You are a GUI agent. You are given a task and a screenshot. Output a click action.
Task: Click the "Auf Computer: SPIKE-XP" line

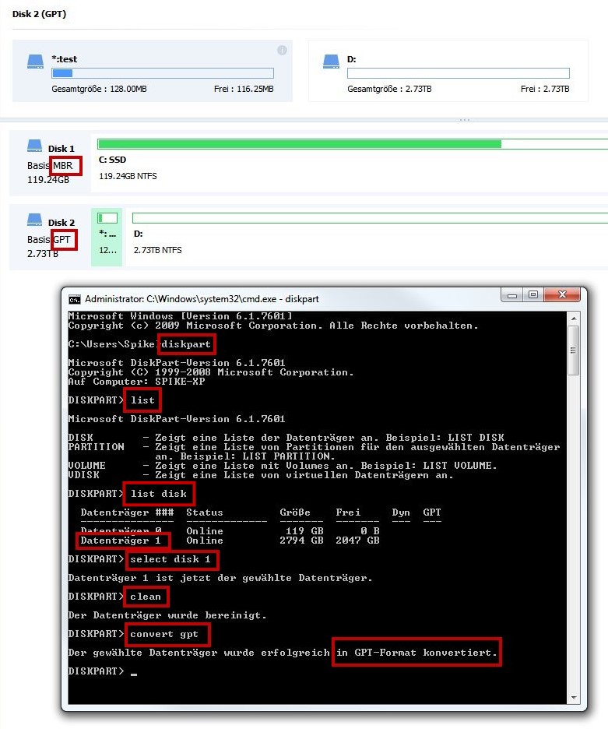136,382
